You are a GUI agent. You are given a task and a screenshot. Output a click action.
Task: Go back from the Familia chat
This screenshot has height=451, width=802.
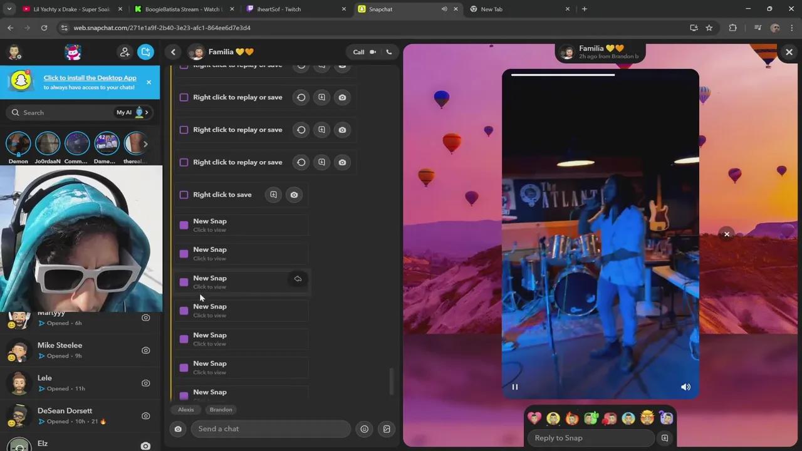tap(173, 52)
